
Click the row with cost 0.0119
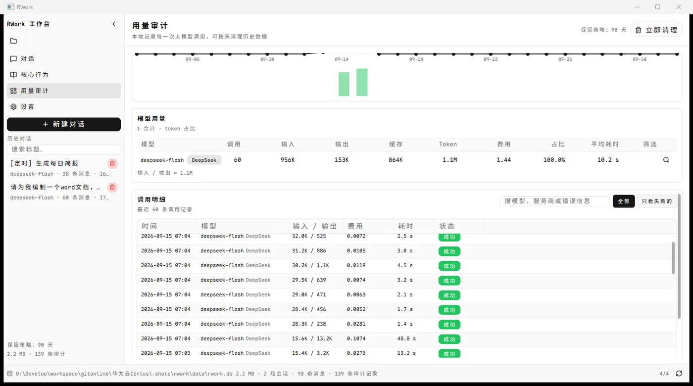tap(407, 265)
